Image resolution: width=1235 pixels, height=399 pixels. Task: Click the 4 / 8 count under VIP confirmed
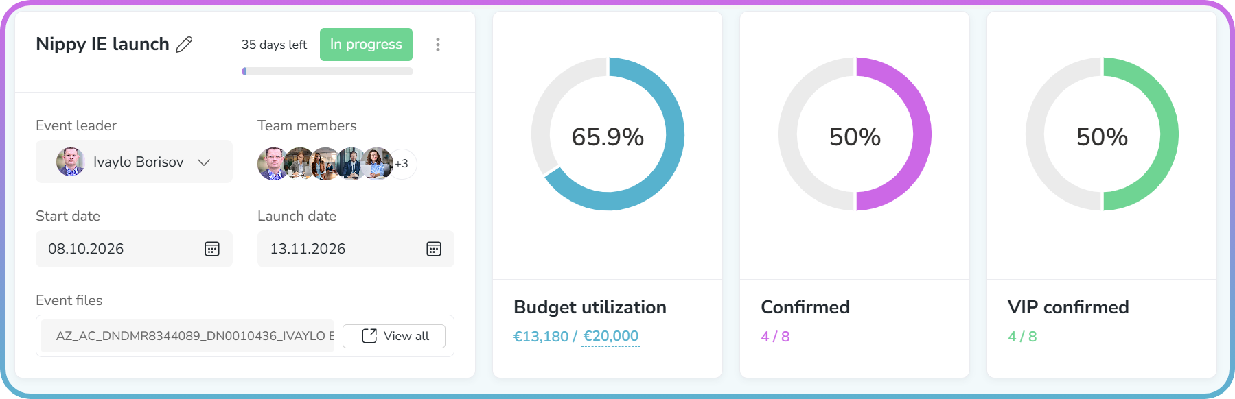coord(1022,337)
